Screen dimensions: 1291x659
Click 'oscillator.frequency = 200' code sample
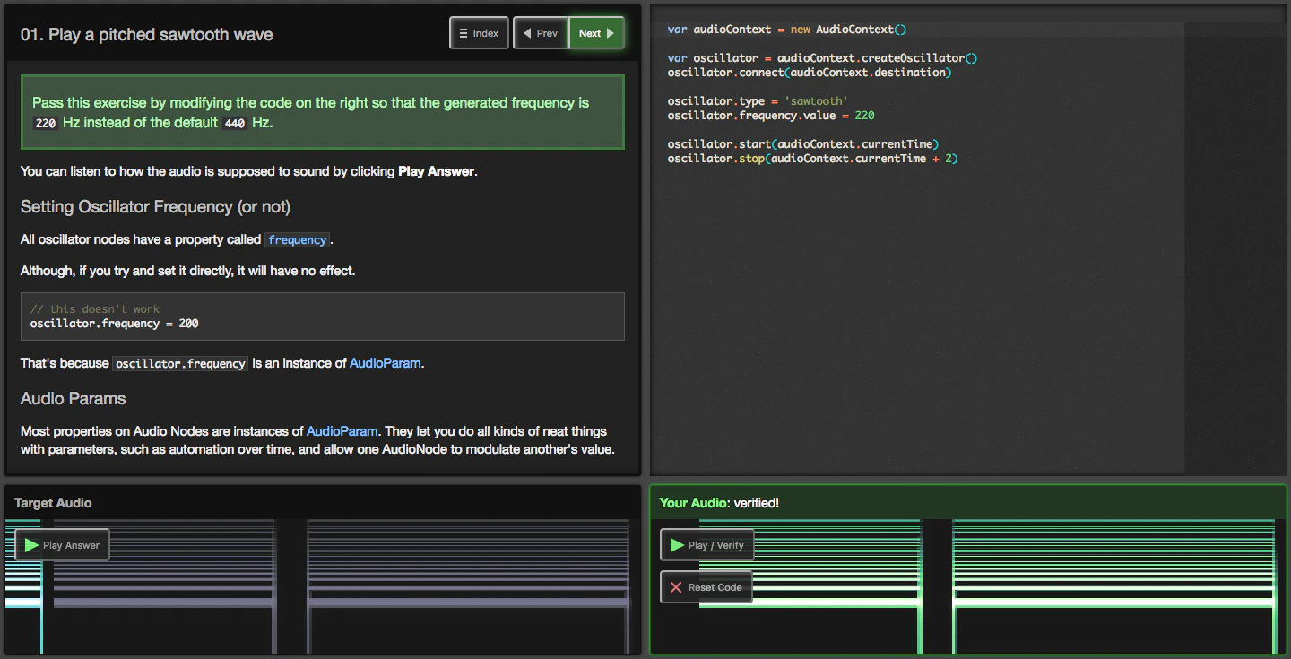click(114, 323)
